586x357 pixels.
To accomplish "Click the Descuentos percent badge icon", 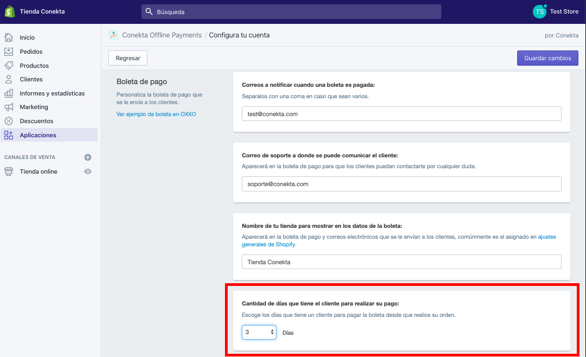I will pyautogui.click(x=9, y=121).
